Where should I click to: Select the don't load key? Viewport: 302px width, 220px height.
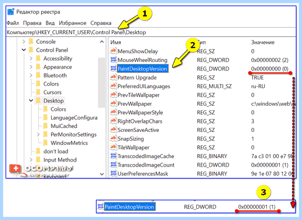(x=56, y=152)
